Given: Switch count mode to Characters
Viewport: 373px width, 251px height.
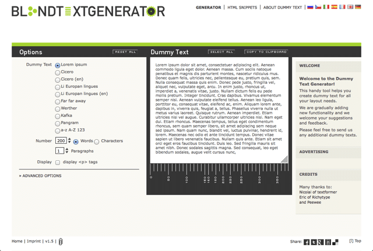Looking at the screenshot, I should [x=96, y=142].
